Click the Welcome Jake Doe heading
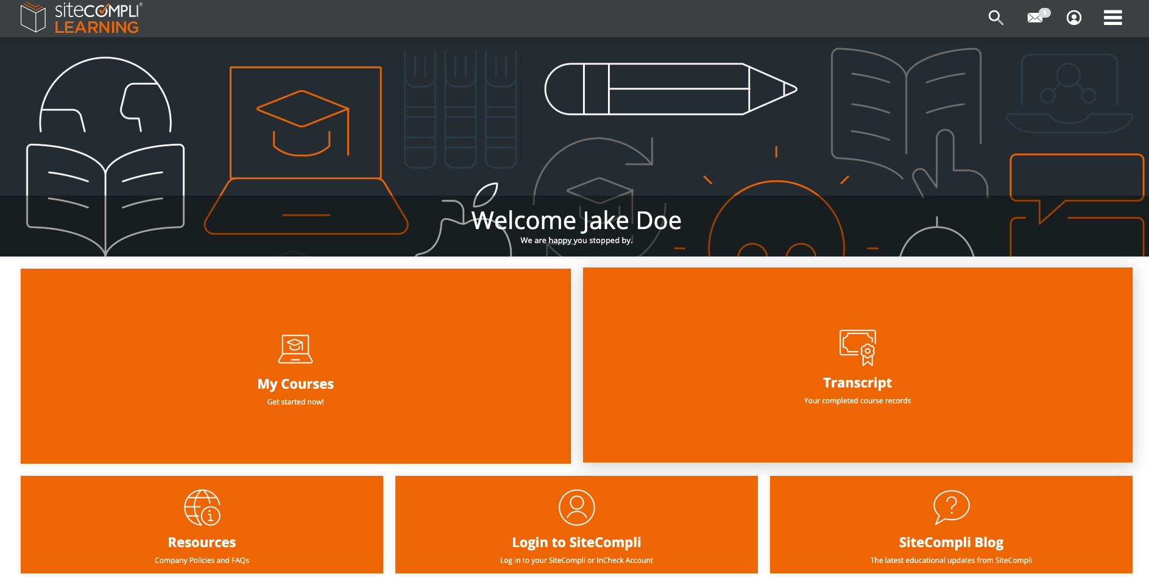Screen dimensions: 1149x577 [577, 221]
